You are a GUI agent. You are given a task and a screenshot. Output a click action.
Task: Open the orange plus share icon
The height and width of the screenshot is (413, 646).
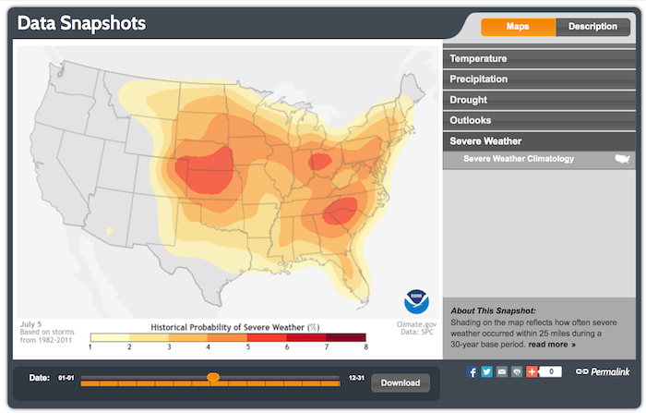click(532, 371)
